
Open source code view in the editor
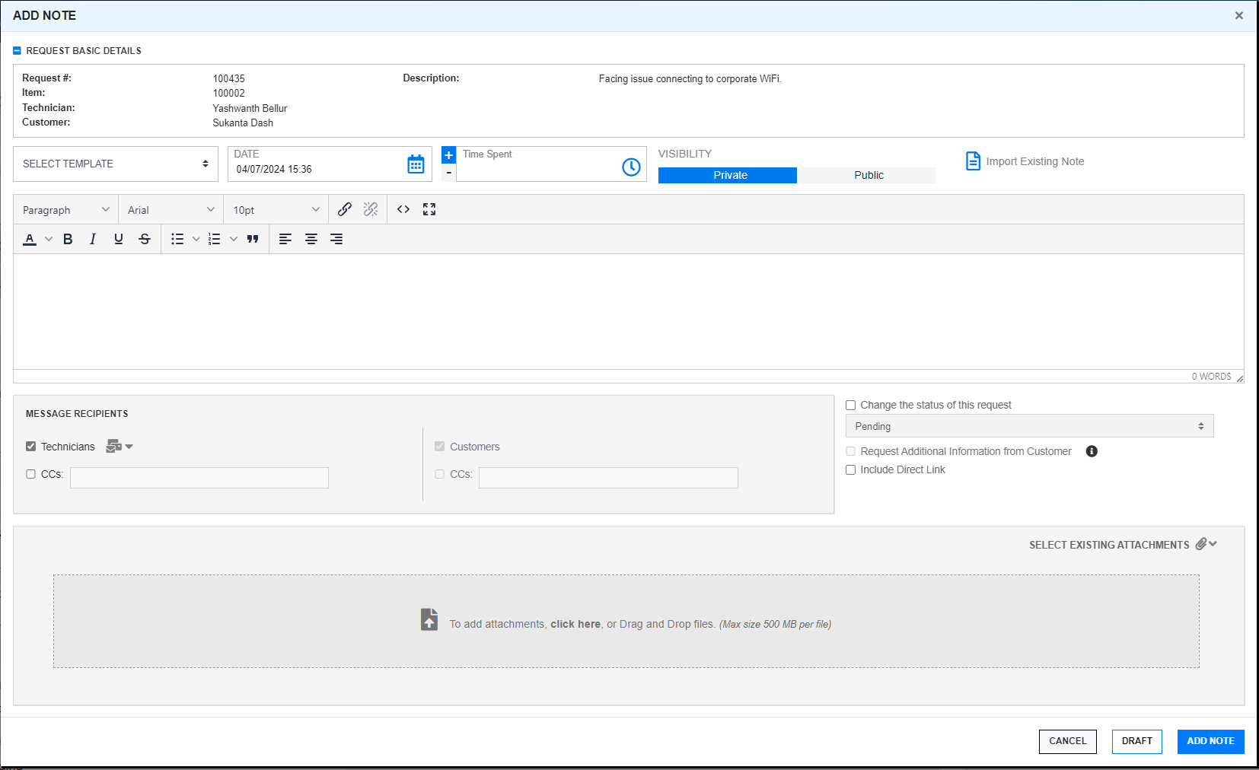(403, 209)
